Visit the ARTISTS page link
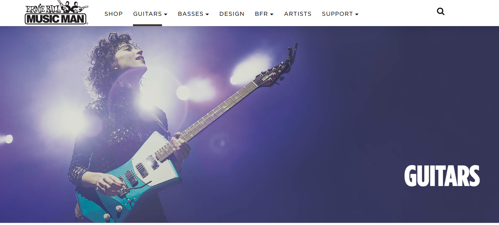Screen dimensions: 499x225 point(298,14)
